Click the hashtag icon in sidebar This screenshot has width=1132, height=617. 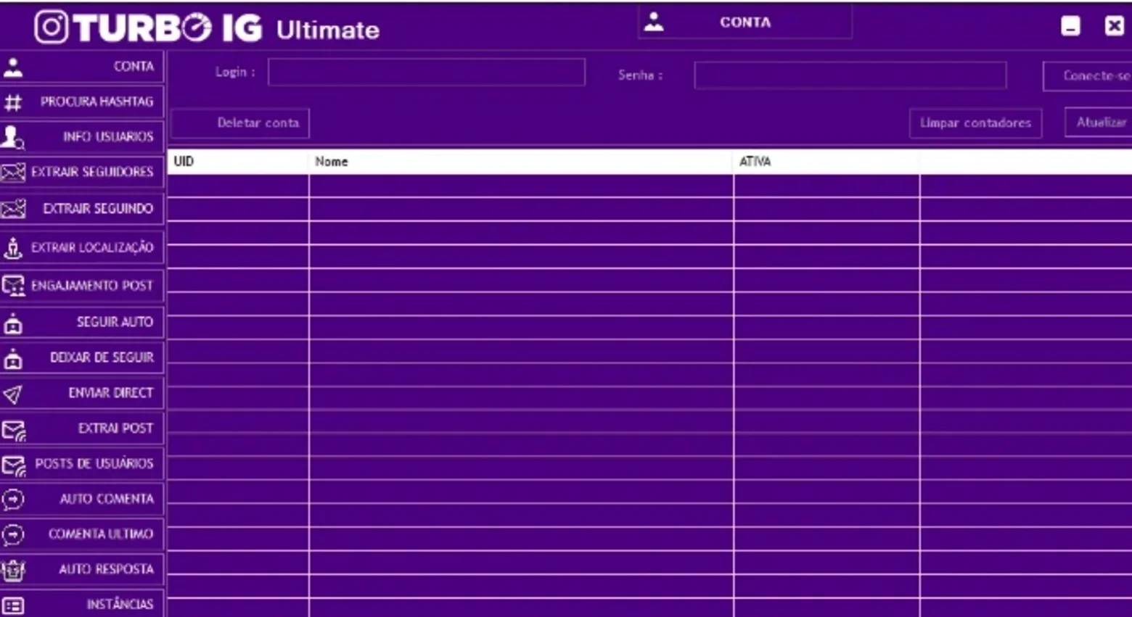13,102
